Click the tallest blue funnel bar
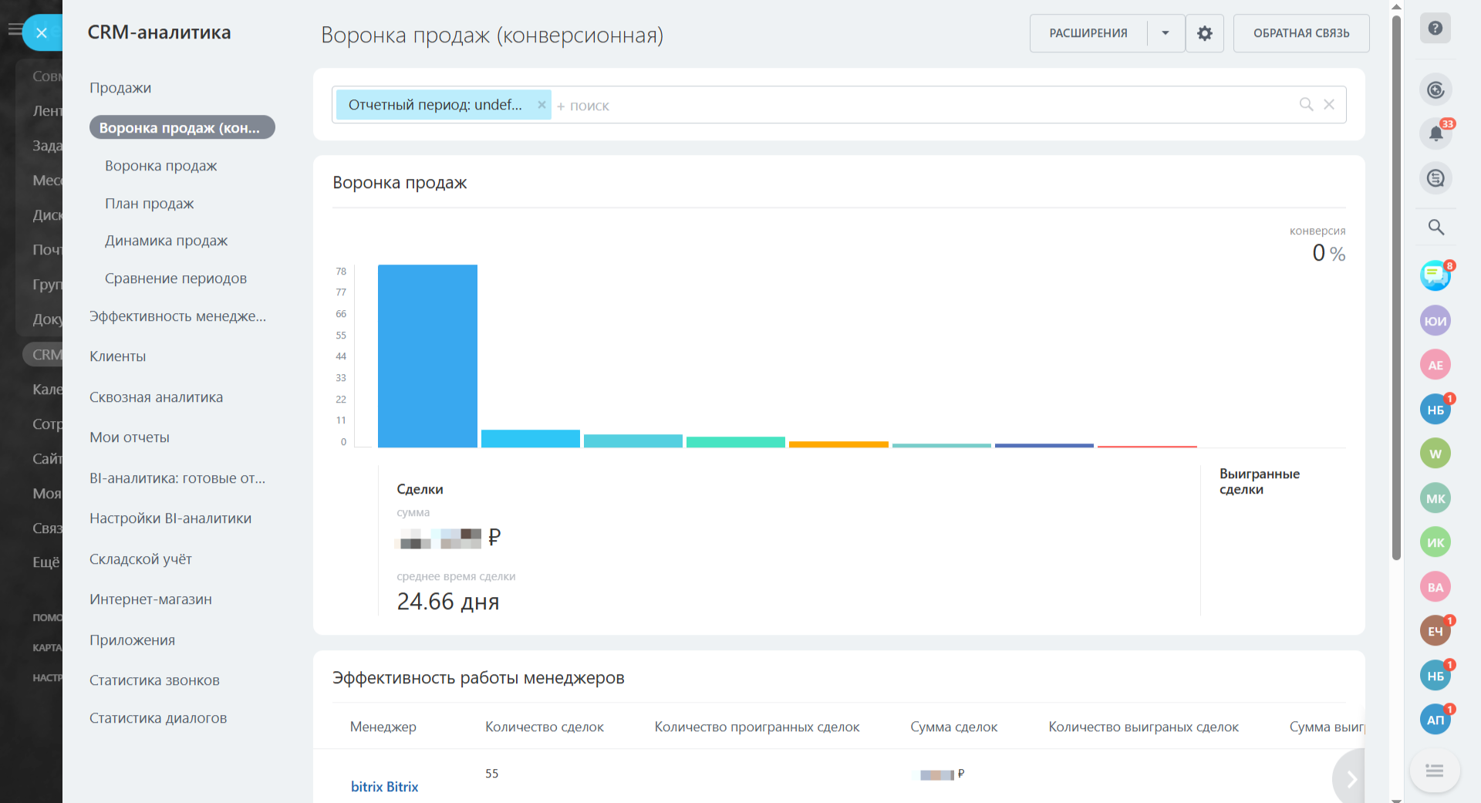The image size is (1481, 803). coord(427,356)
